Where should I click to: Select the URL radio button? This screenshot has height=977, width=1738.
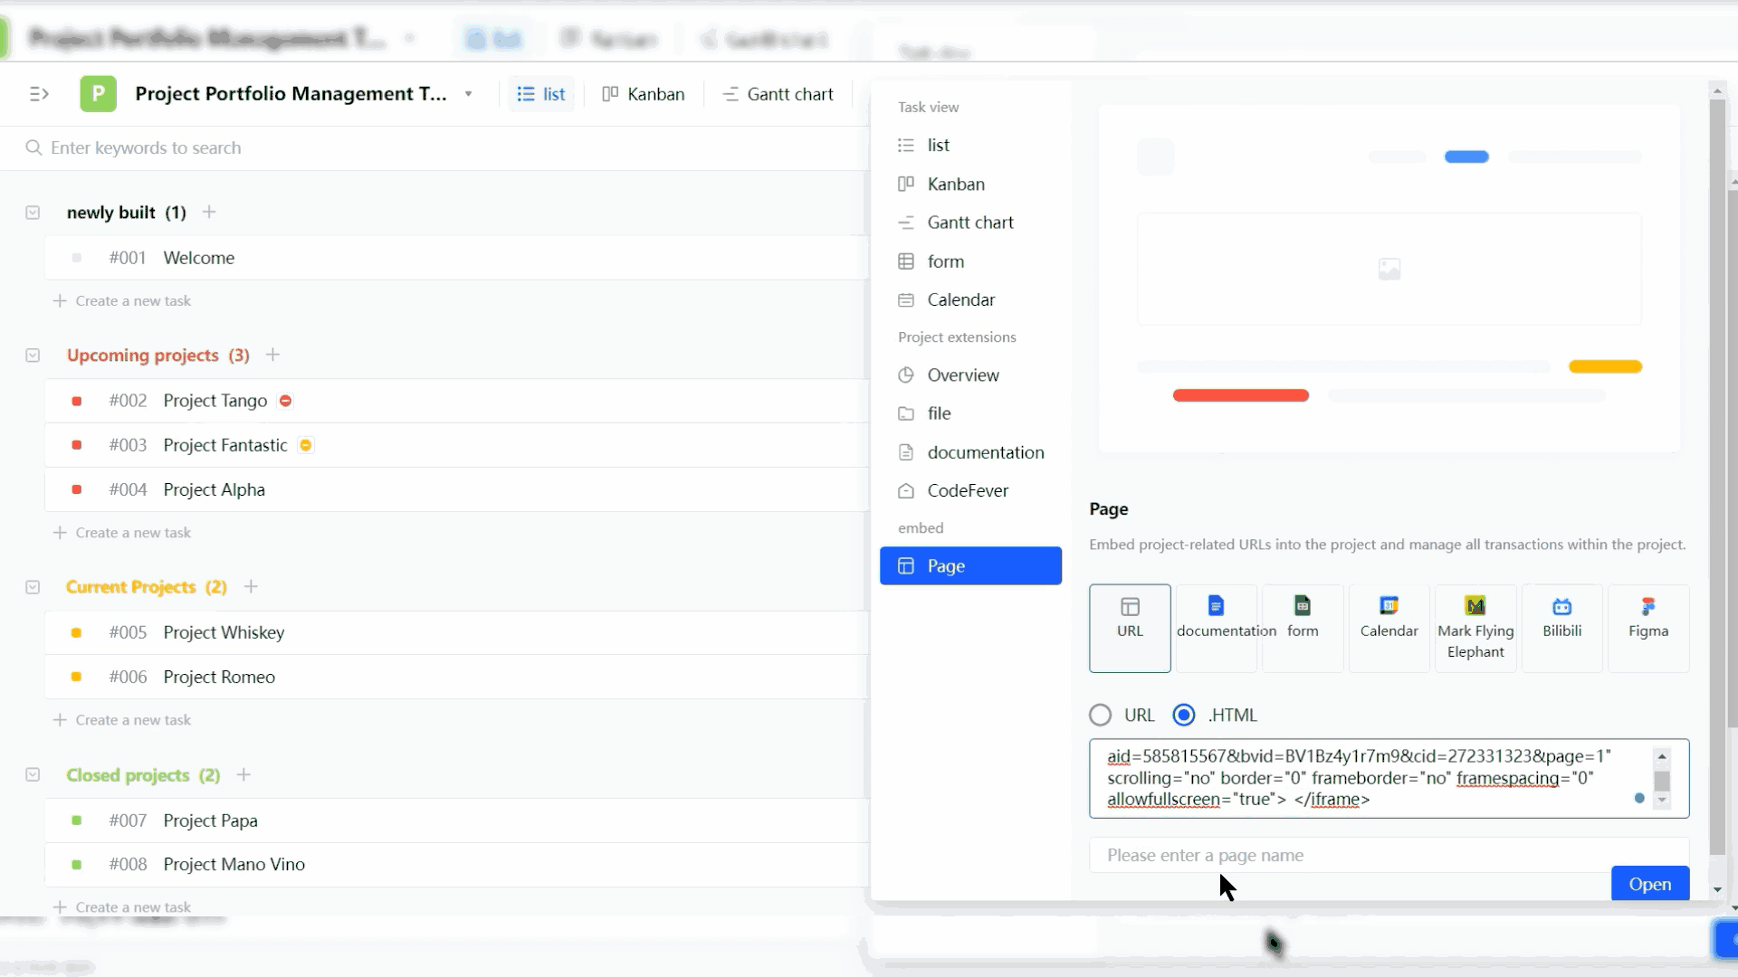(1100, 715)
